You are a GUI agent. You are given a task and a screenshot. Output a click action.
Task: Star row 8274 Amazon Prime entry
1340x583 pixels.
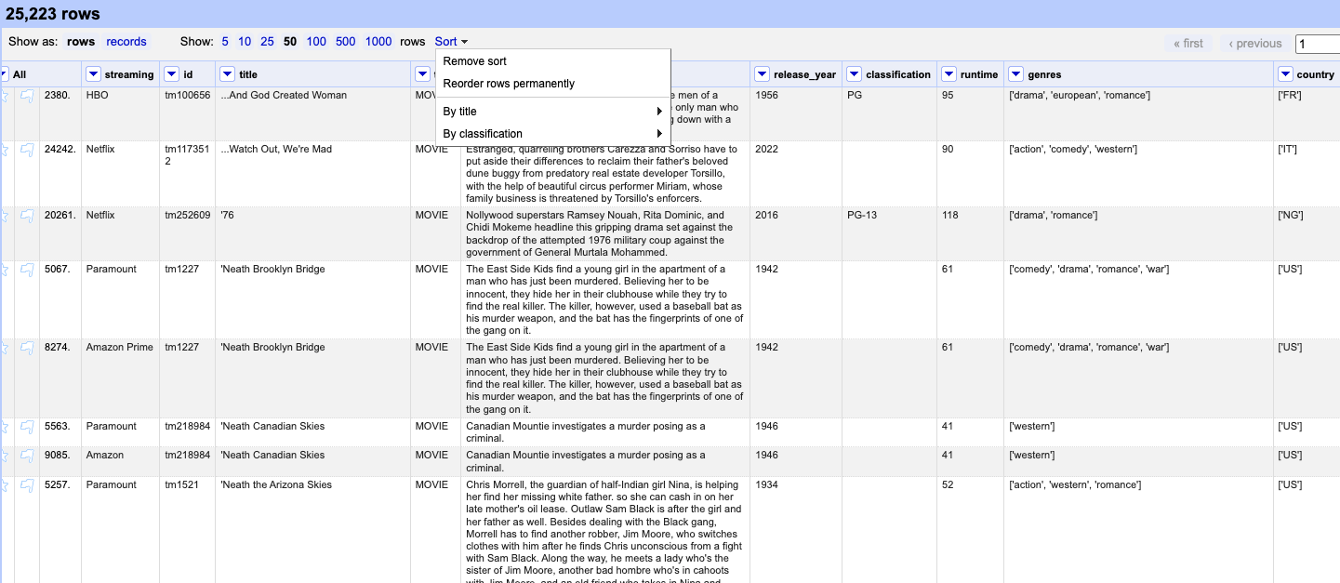pos(6,348)
